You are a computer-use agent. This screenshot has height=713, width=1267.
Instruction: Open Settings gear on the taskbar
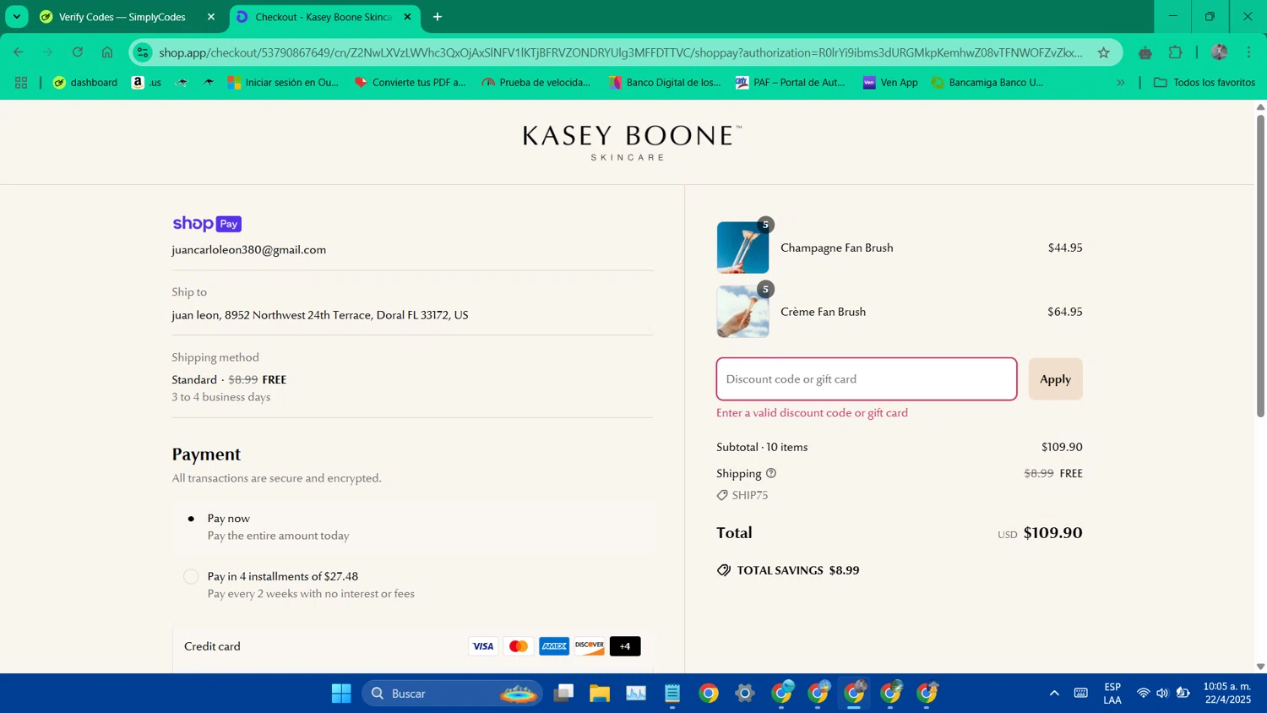click(x=745, y=694)
